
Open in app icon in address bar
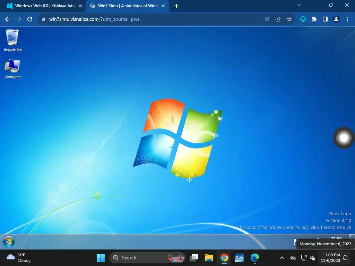coord(267,19)
